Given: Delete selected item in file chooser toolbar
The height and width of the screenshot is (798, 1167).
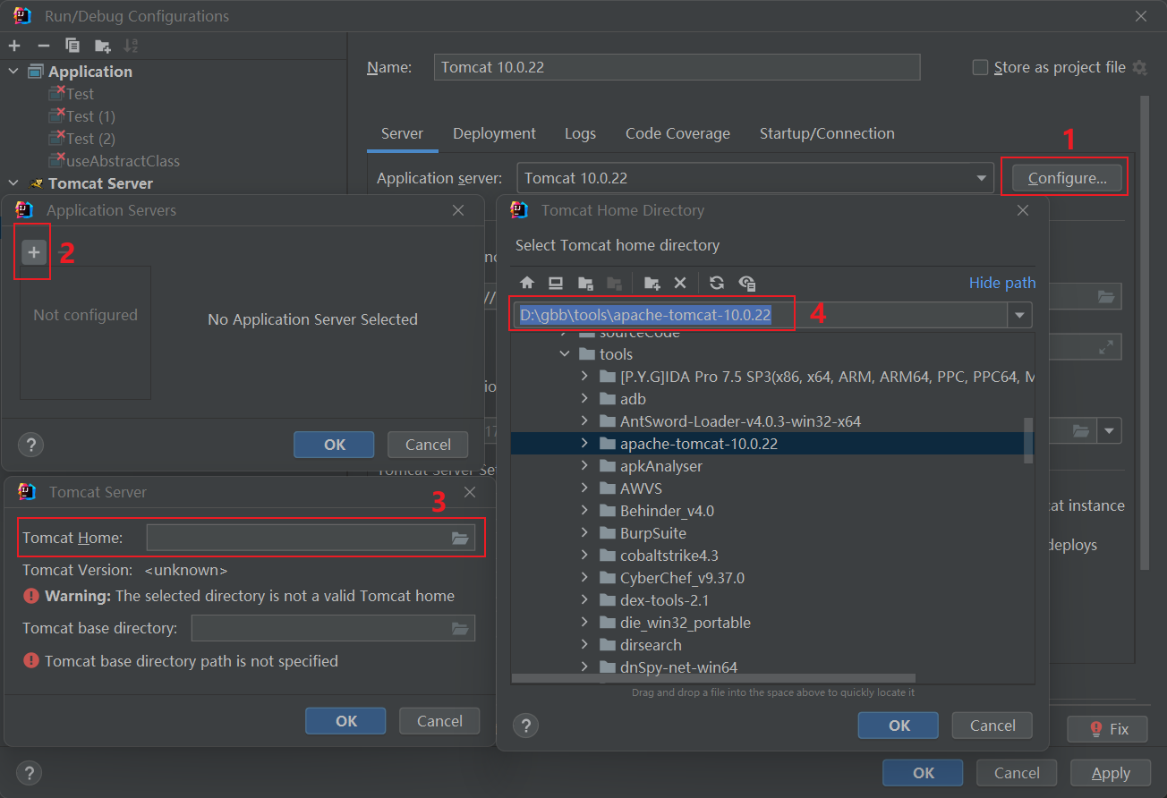Looking at the screenshot, I should pyautogui.click(x=680, y=283).
